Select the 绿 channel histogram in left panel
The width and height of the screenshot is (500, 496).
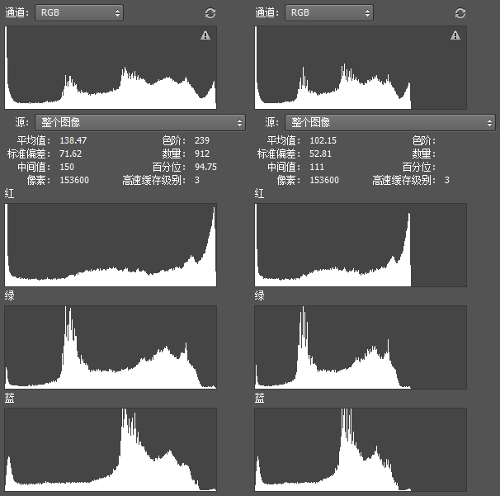tap(111, 347)
